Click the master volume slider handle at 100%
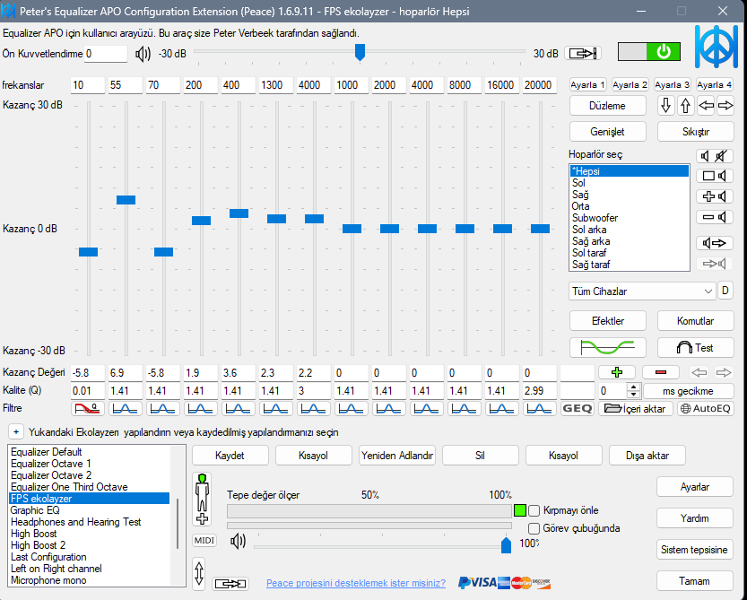Screen dimensions: 747x600 506,544
